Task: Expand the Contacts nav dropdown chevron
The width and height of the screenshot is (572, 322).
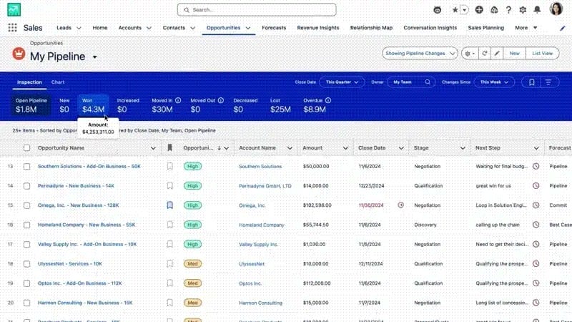Action: pyautogui.click(x=192, y=28)
